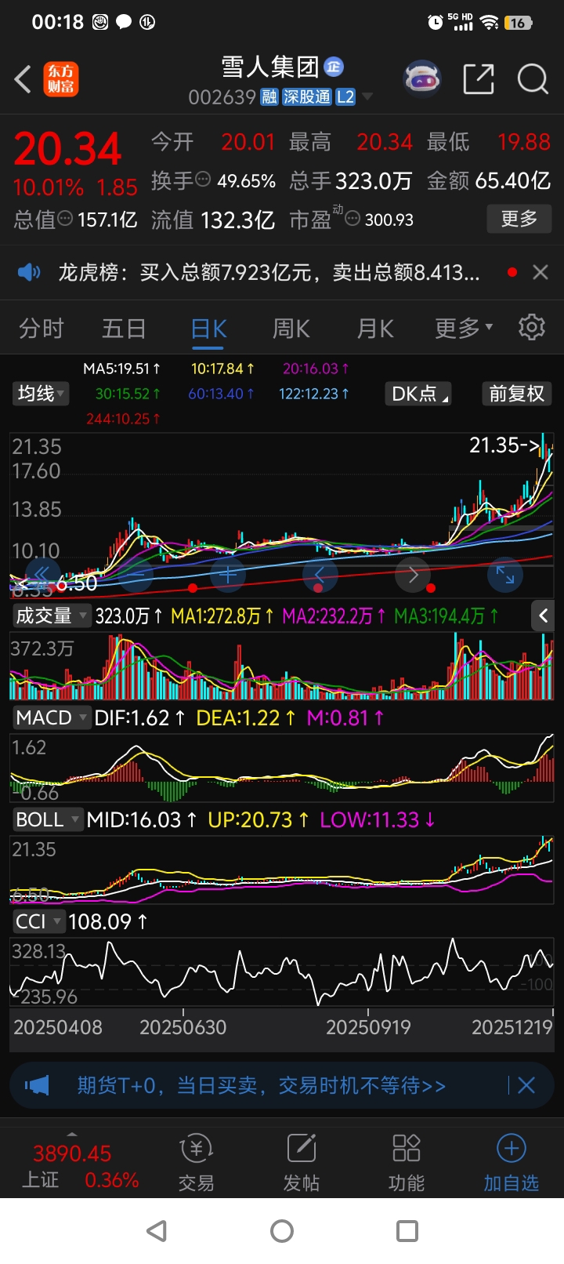Change 前复权 adjustment mode
564x1264 pixels.
pyautogui.click(x=516, y=394)
